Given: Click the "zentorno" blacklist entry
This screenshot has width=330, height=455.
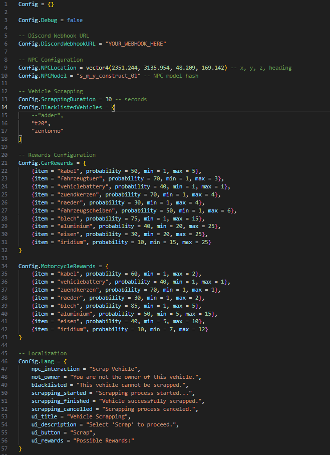Looking at the screenshot, I should click(x=48, y=131).
